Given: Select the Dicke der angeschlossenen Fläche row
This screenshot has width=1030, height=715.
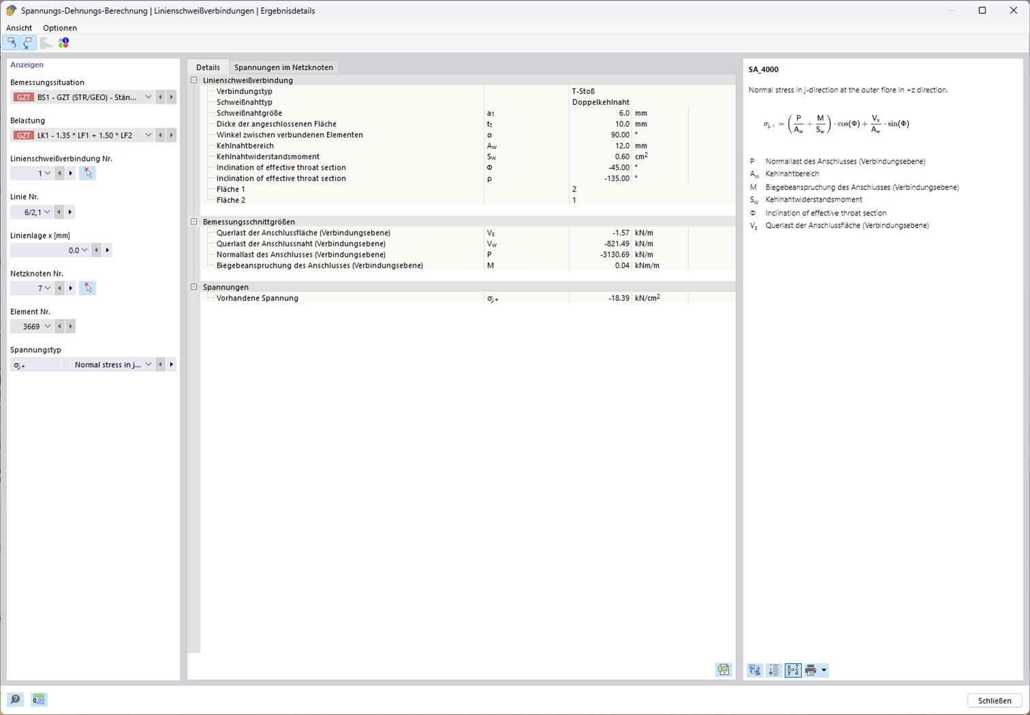Looking at the screenshot, I should coord(468,124).
